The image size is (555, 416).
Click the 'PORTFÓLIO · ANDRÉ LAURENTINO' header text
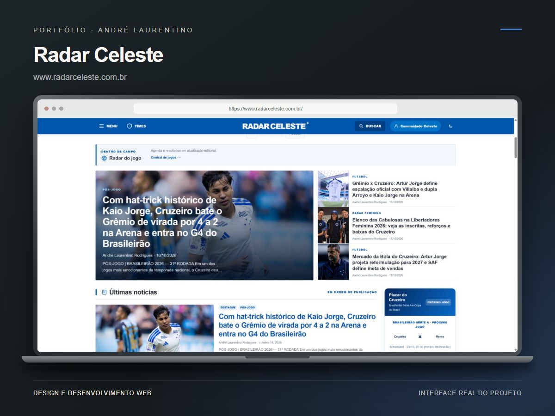click(x=113, y=30)
